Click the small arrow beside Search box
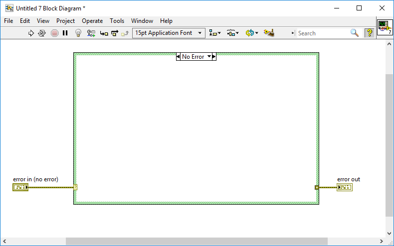The height and width of the screenshot is (246, 394). pyautogui.click(x=293, y=33)
